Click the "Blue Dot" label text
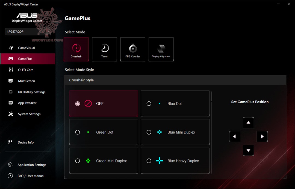This screenshot has width=295, height=189. coord(175,104)
